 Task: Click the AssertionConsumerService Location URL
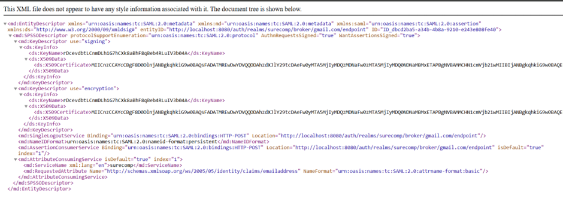(393, 148)
